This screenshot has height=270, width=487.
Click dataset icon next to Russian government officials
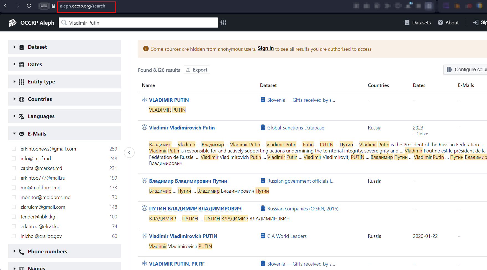coord(263,181)
